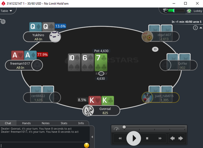Click the chat message input field
This screenshot has width=203, height=148.
[42, 145]
